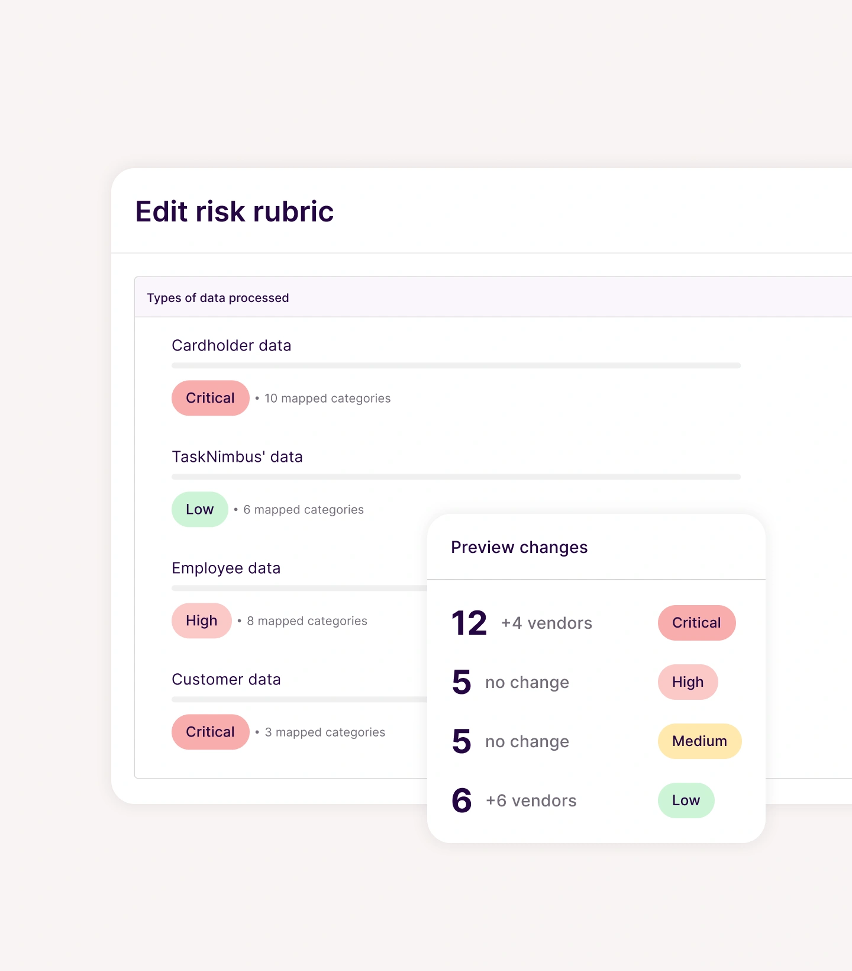Viewport: 852px width, 971px height.
Task: Click the 'Customer data' label
Action: [x=226, y=679]
